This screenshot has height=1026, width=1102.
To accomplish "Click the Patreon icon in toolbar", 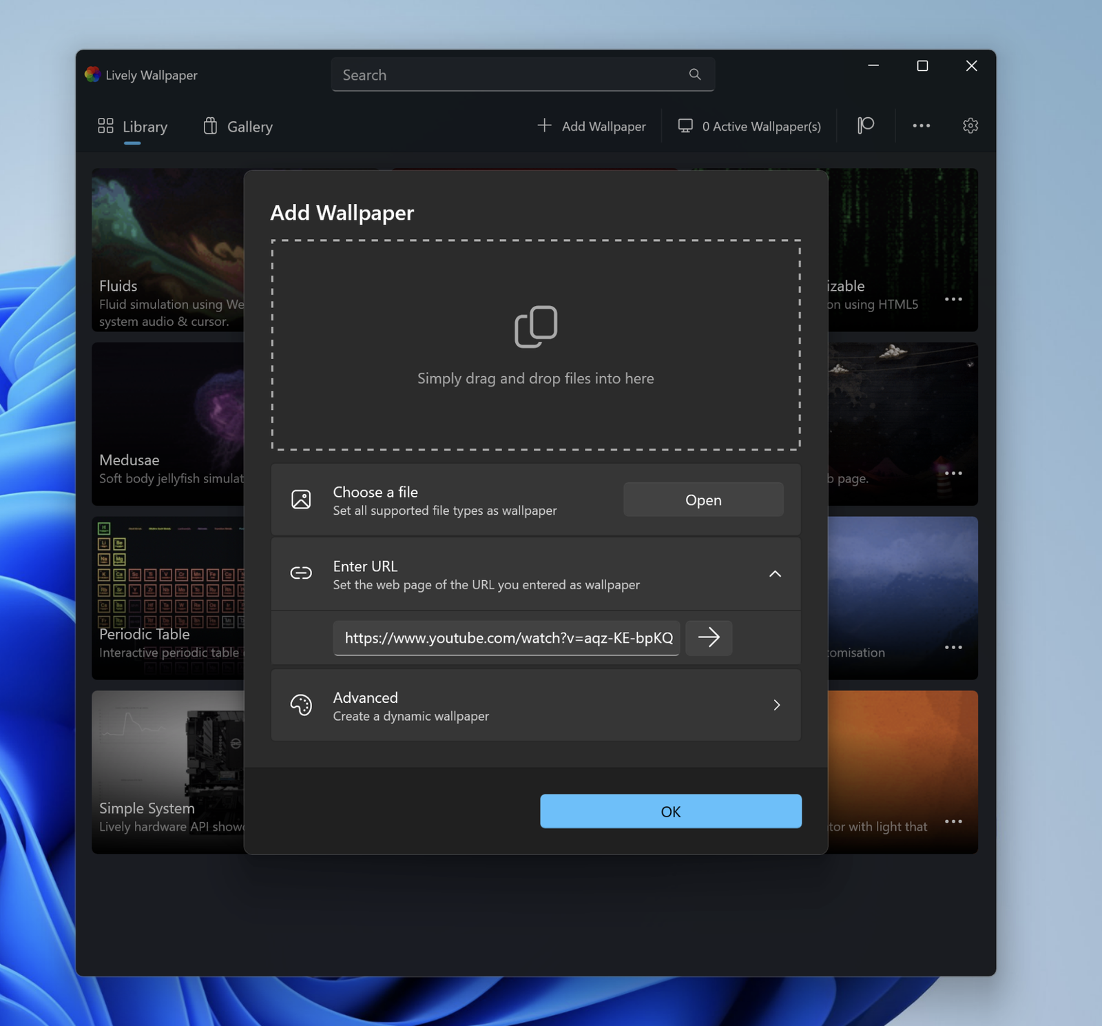I will pyautogui.click(x=866, y=125).
